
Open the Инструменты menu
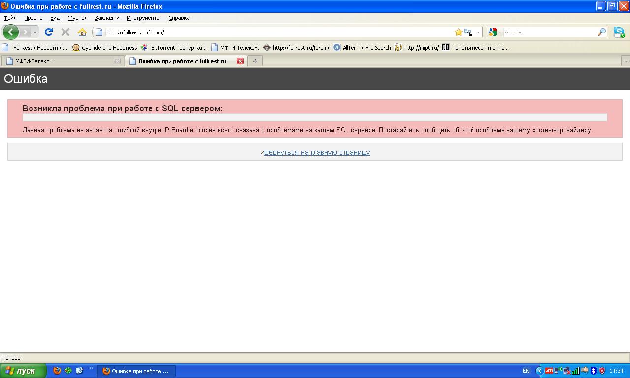point(144,18)
